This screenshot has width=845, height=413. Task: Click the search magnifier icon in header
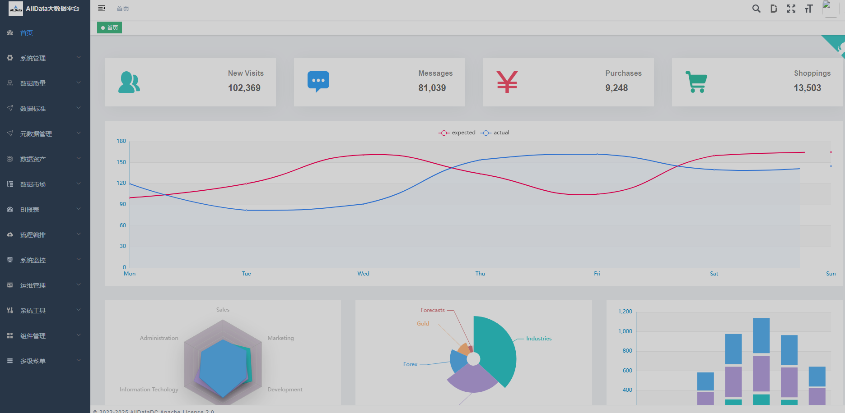point(756,9)
